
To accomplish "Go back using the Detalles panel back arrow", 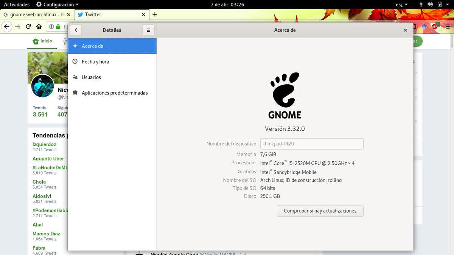I will pyautogui.click(x=76, y=30).
